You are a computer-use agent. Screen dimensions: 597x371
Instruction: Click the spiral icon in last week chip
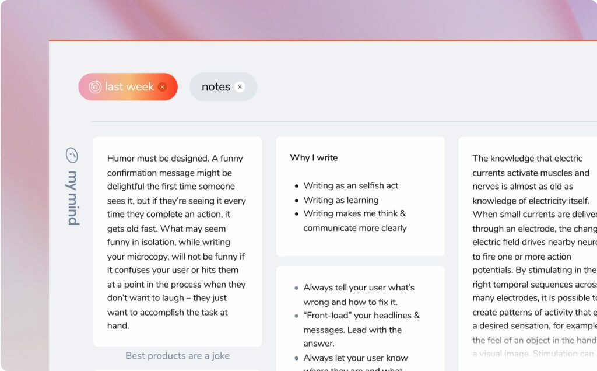pyautogui.click(x=95, y=87)
